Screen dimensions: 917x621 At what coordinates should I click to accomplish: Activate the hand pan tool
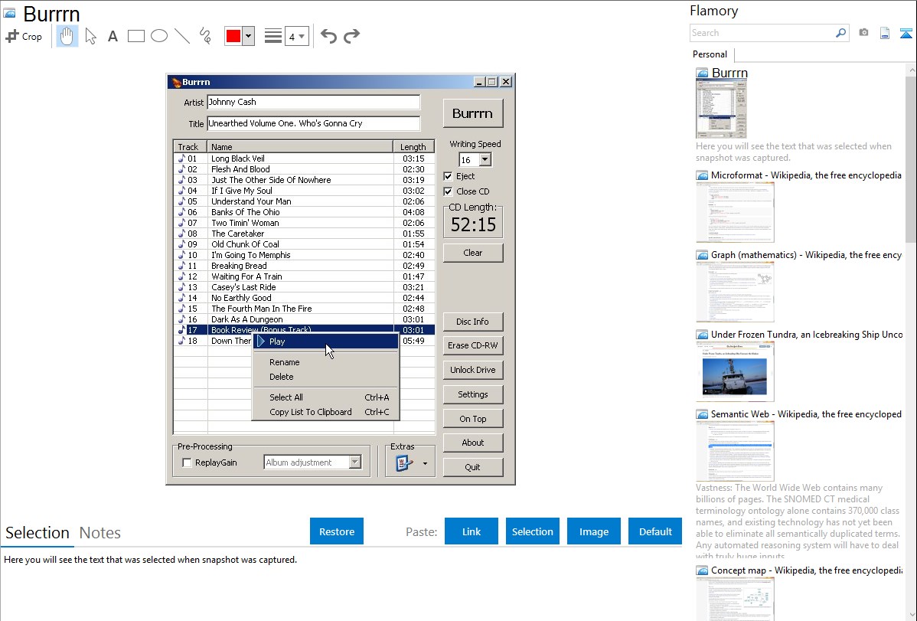pyautogui.click(x=67, y=36)
